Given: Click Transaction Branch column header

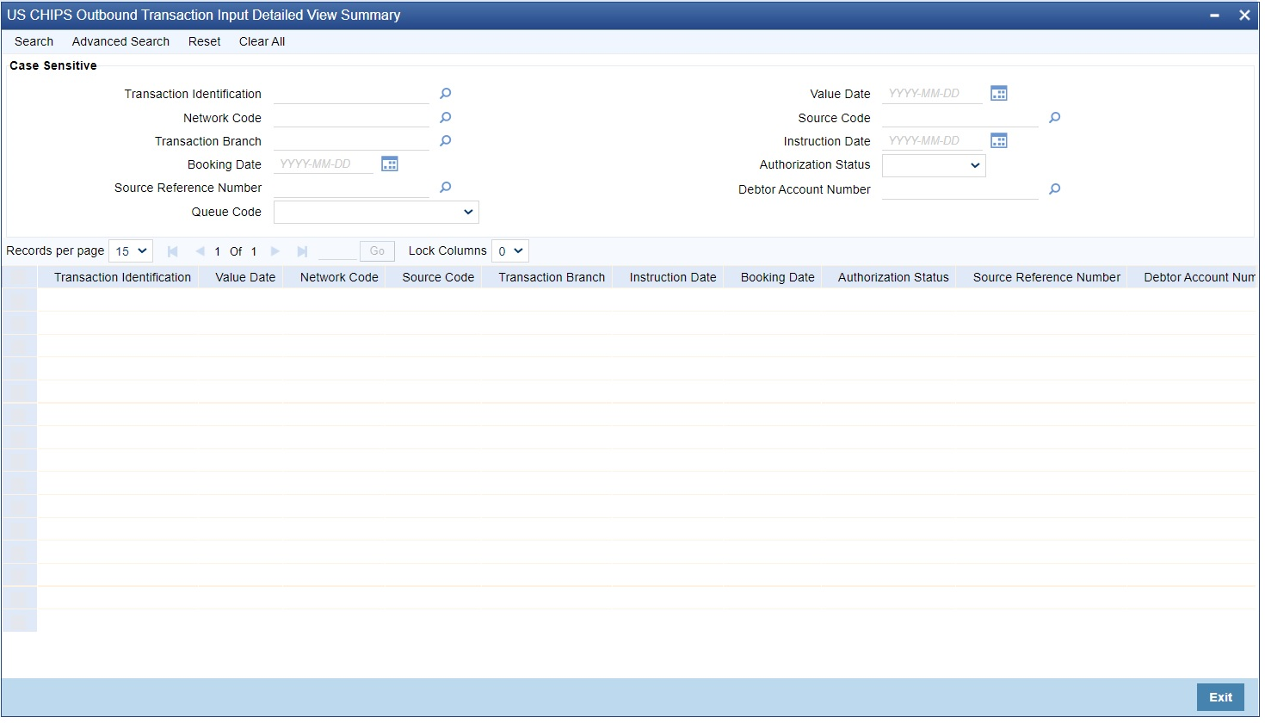Looking at the screenshot, I should [552, 277].
